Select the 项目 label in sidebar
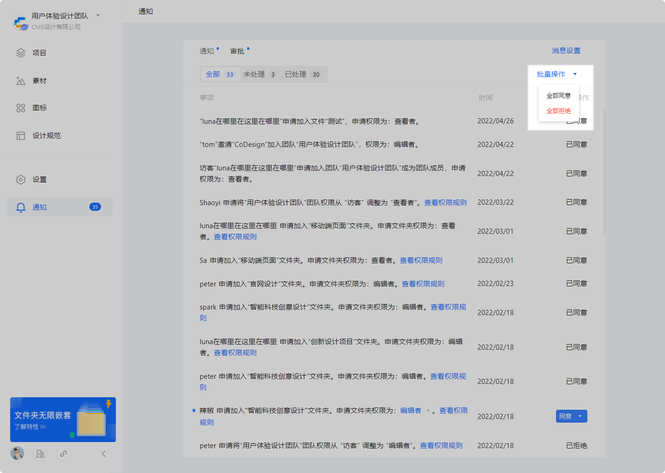Viewport: 665px width, 473px height. click(x=39, y=53)
